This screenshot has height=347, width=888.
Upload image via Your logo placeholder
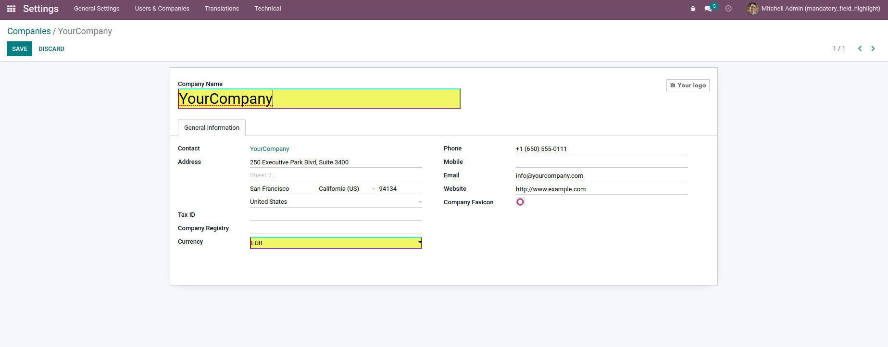688,86
